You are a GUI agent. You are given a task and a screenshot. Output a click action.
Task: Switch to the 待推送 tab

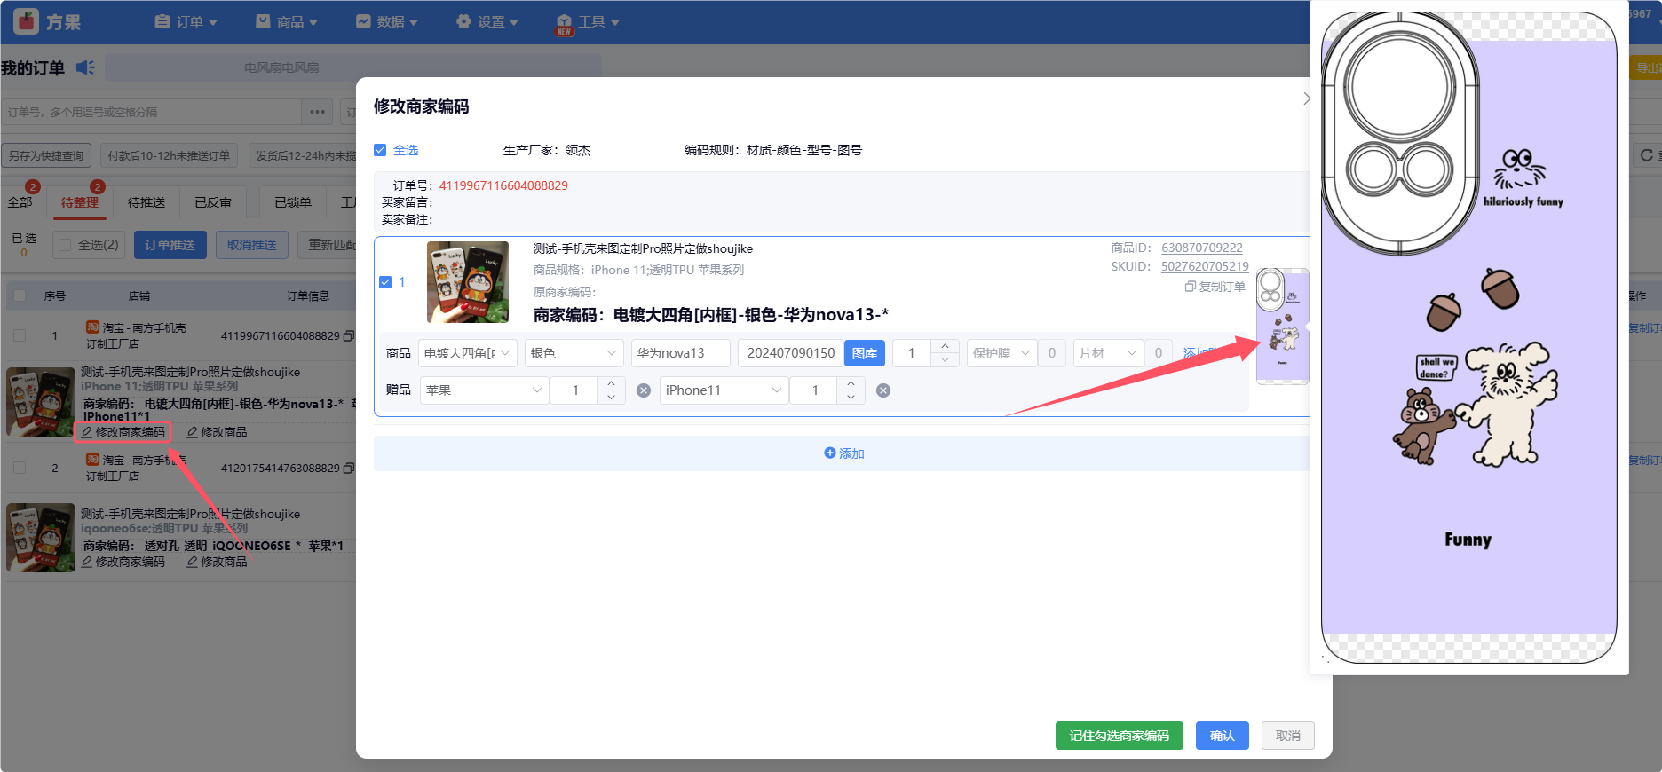tap(146, 202)
